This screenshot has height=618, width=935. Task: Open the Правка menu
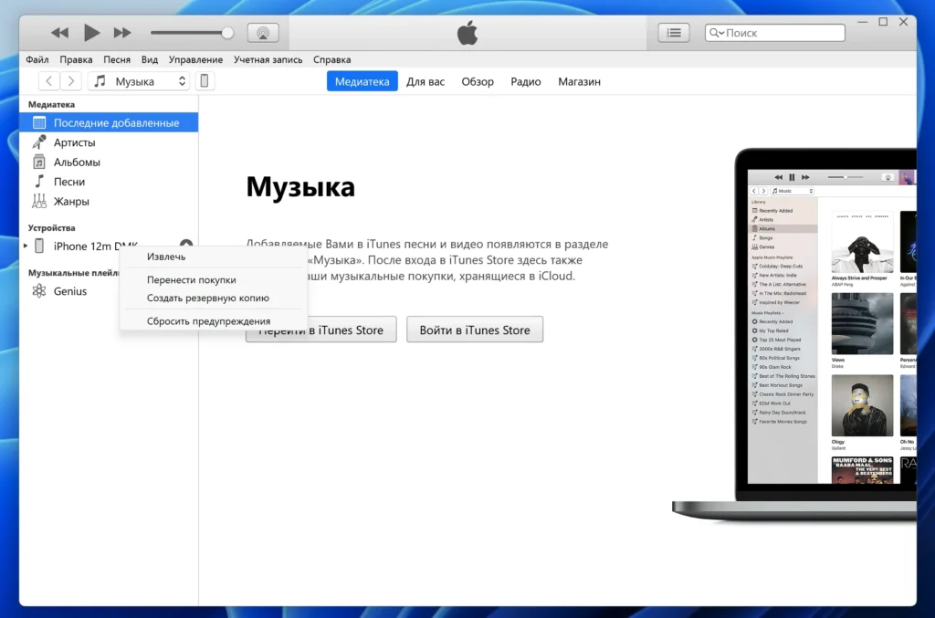click(76, 59)
